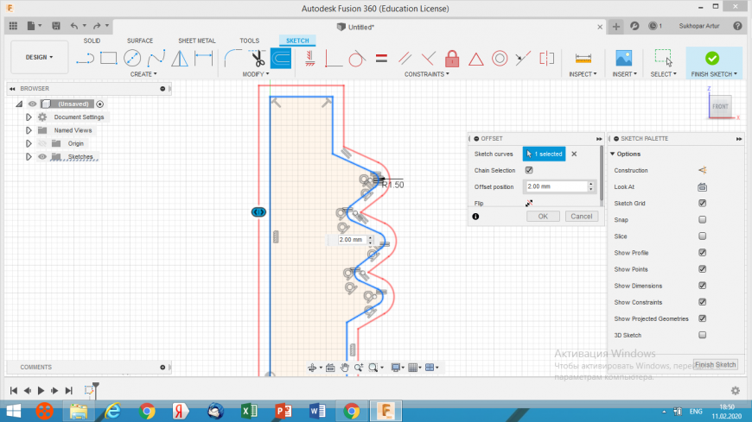Select the Offset tool
Viewport: 752px width, 422px height.
click(281, 59)
